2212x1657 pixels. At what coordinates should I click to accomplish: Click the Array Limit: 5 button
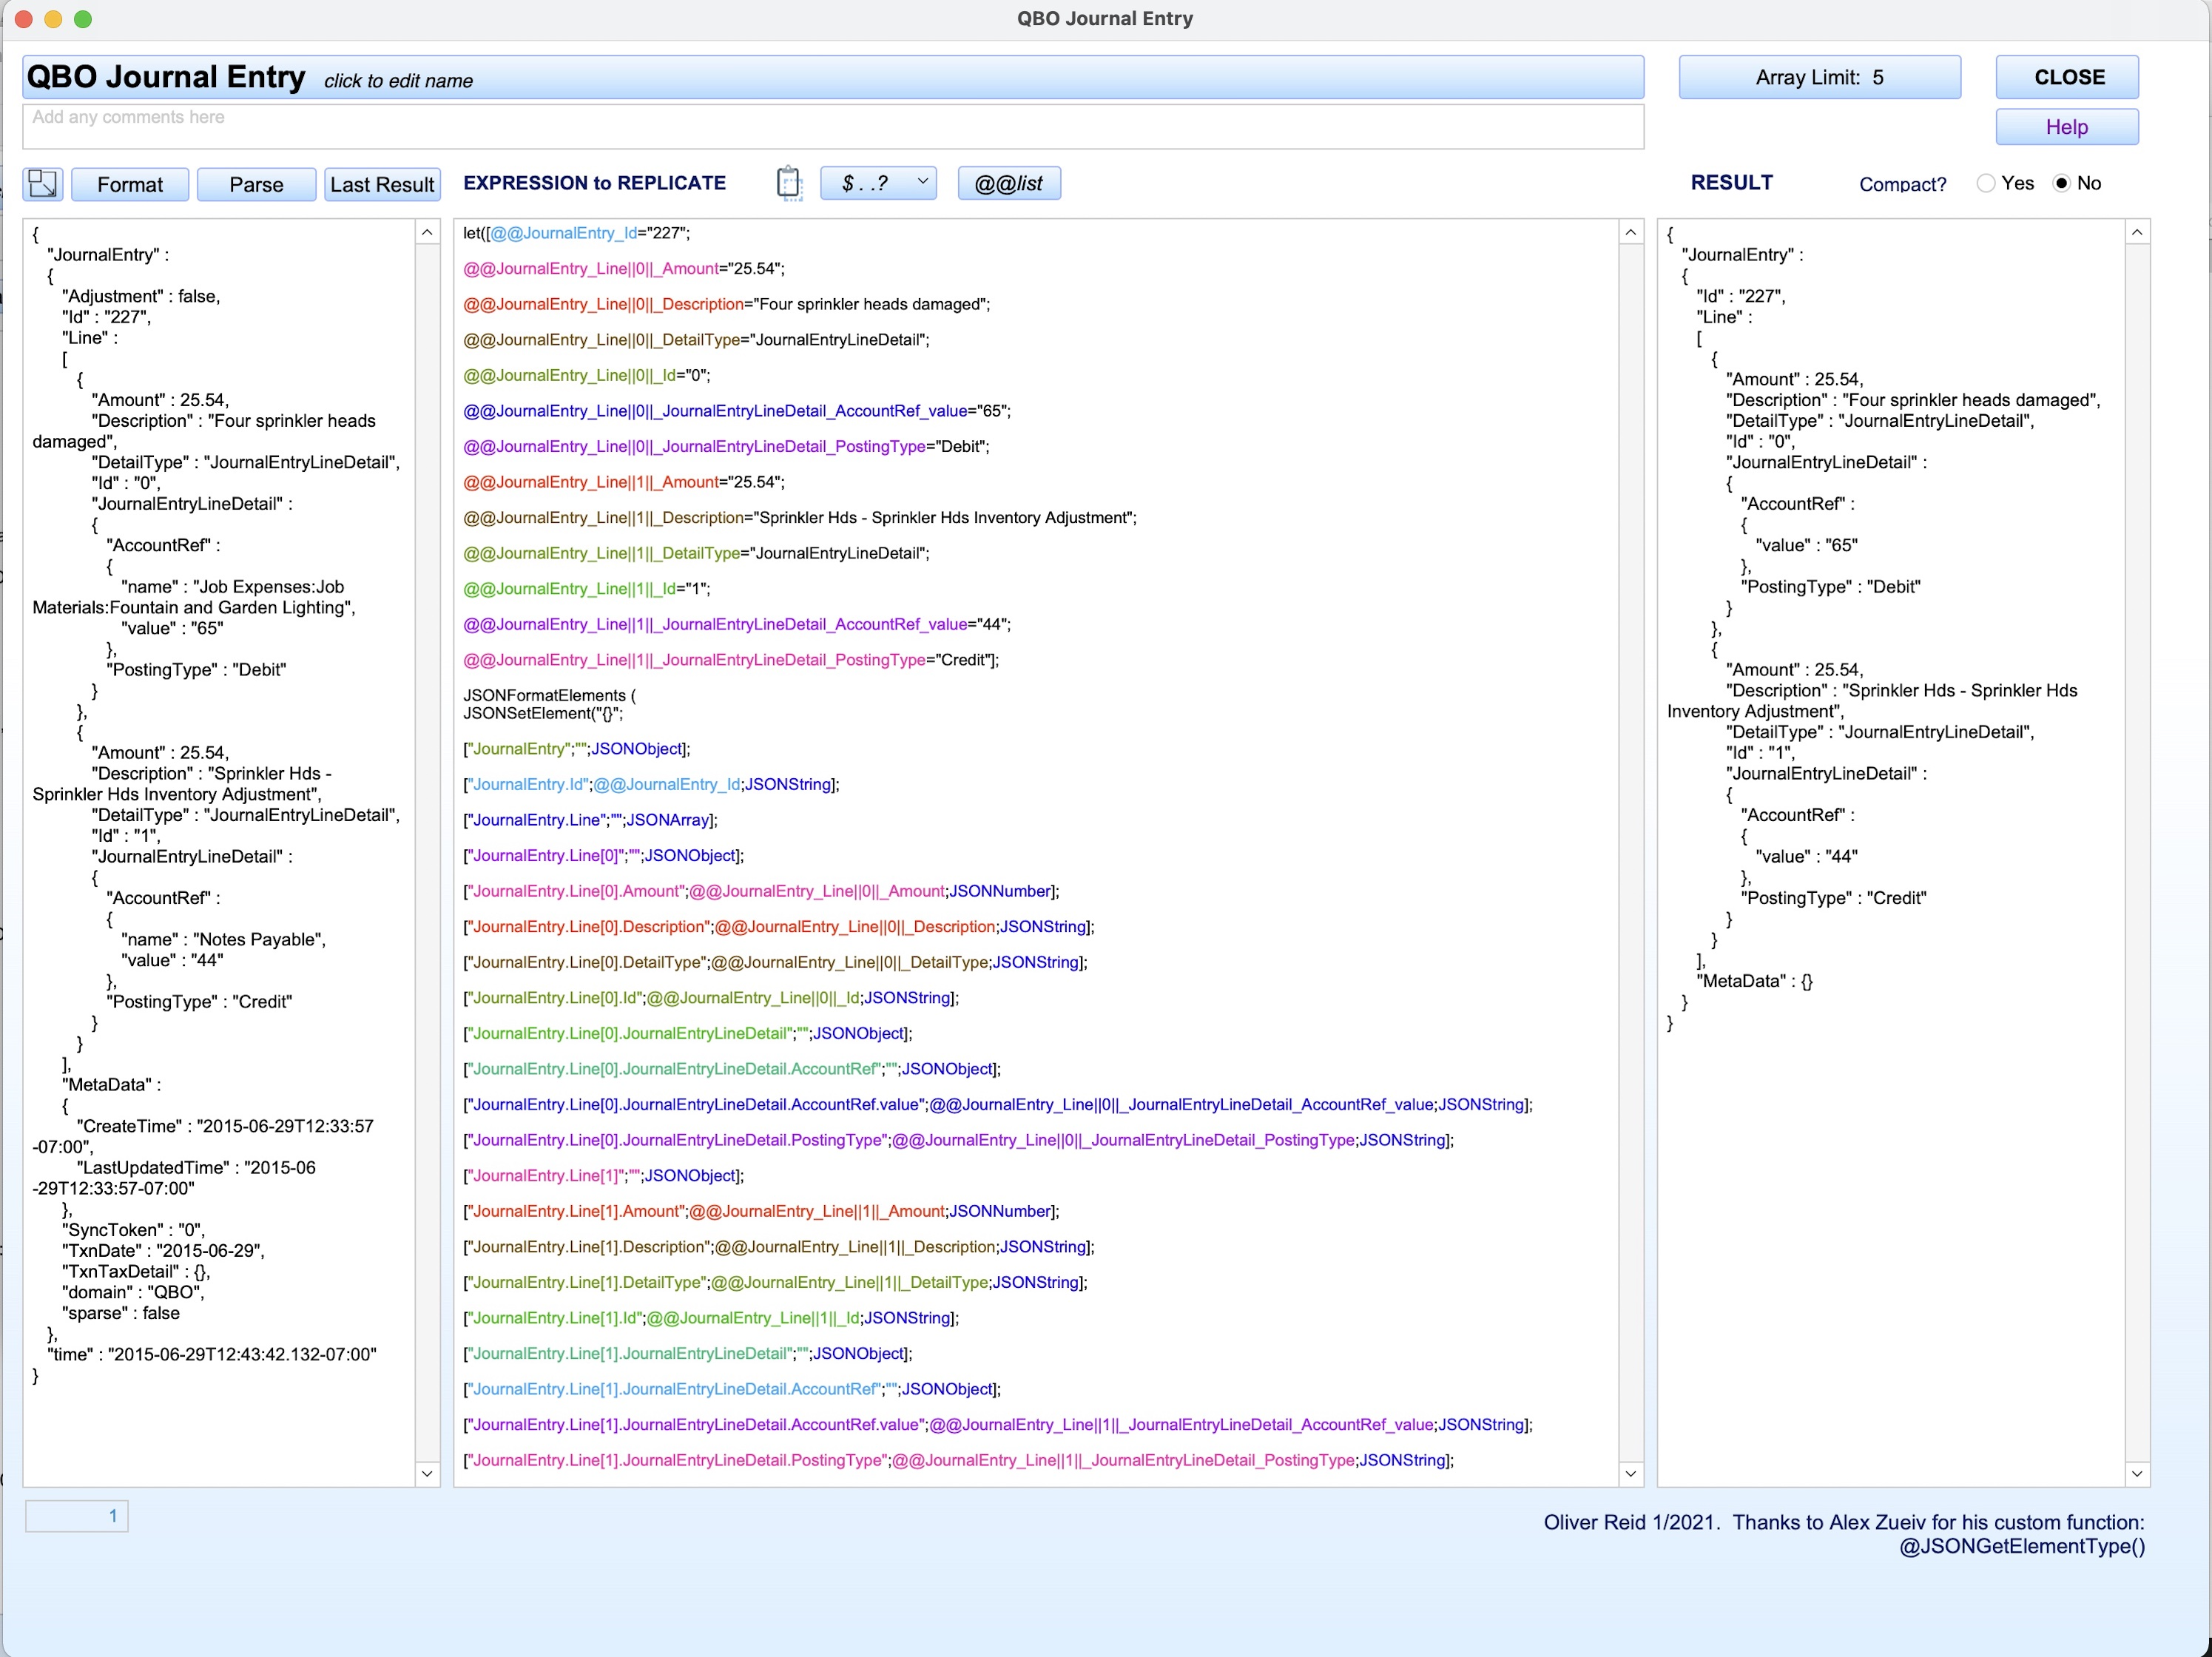click(x=1819, y=77)
